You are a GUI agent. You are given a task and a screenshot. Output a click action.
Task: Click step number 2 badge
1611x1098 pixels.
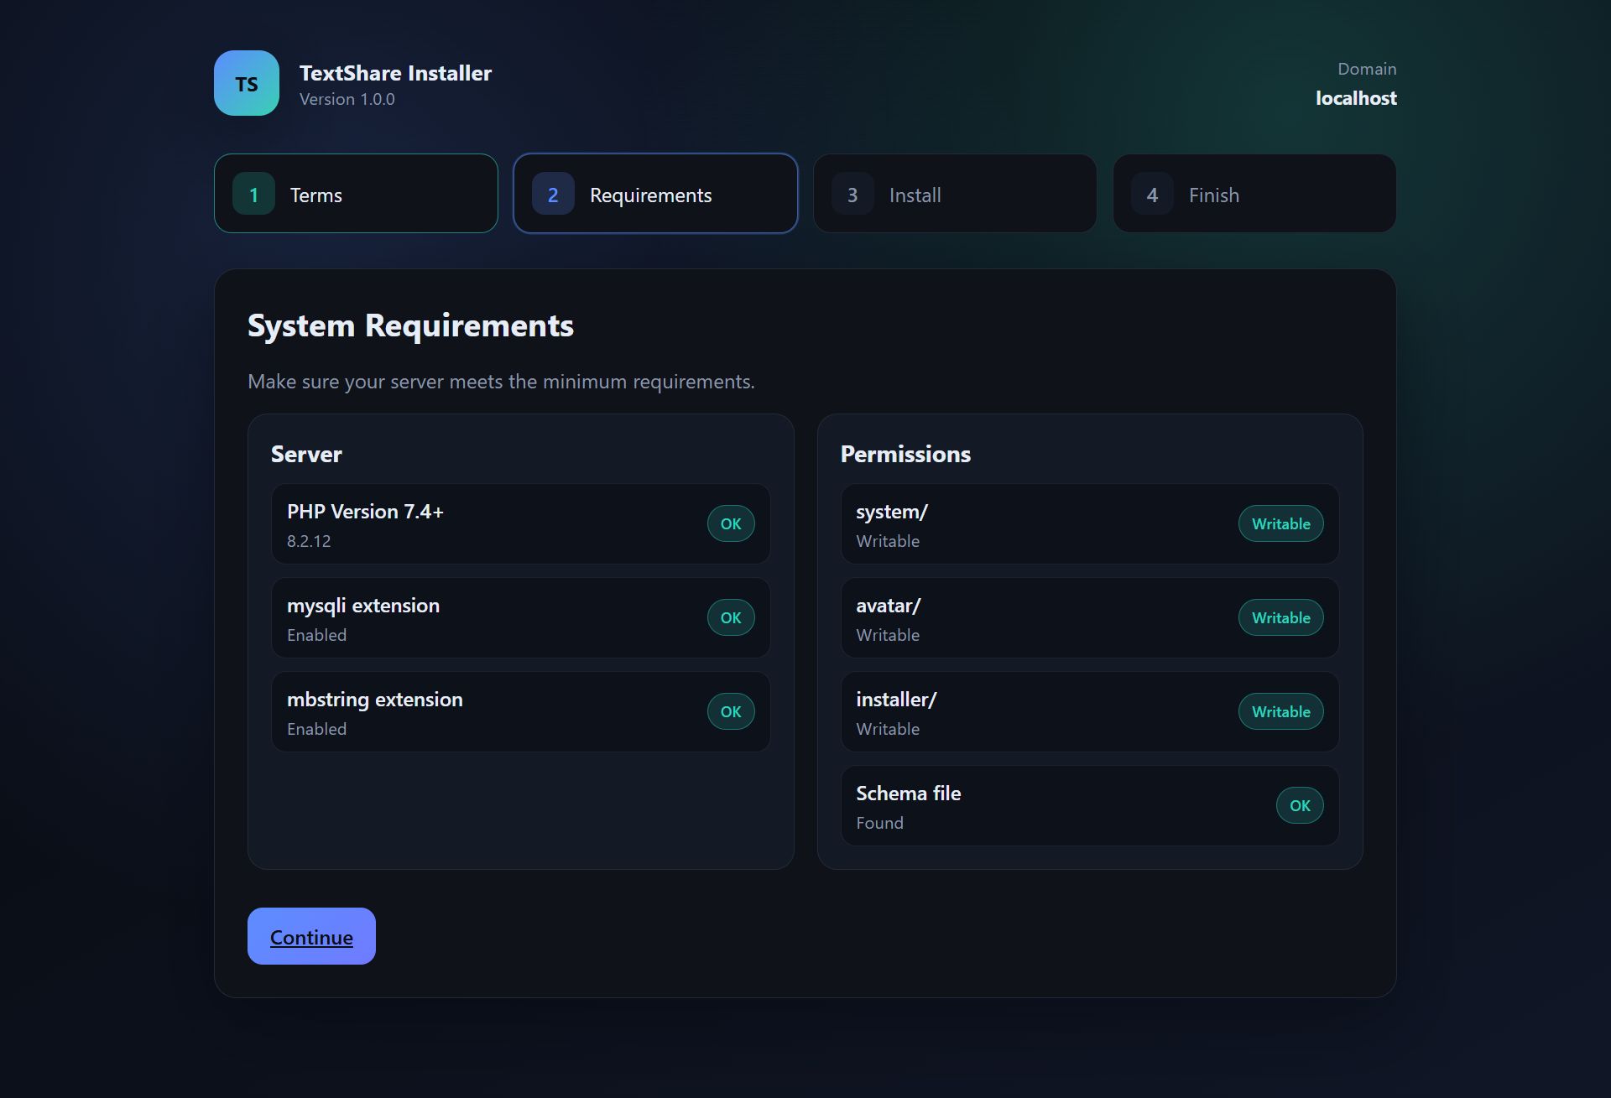click(x=553, y=194)
